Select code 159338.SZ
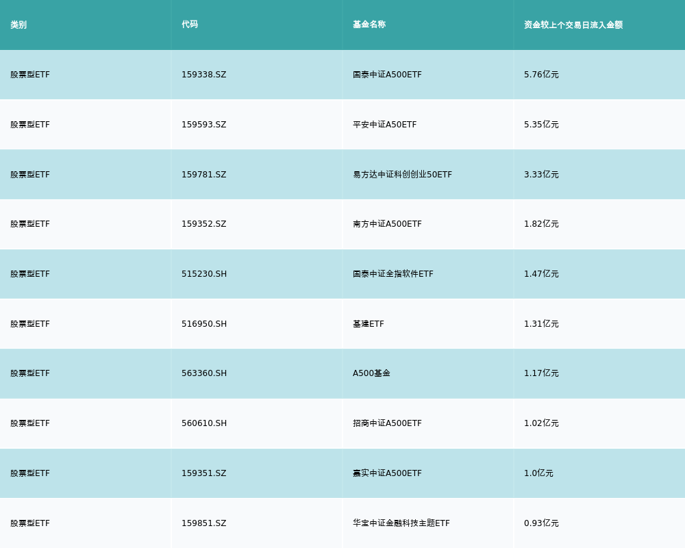The width and height of the screenshot is (685, 548). [x=204, y=75]
